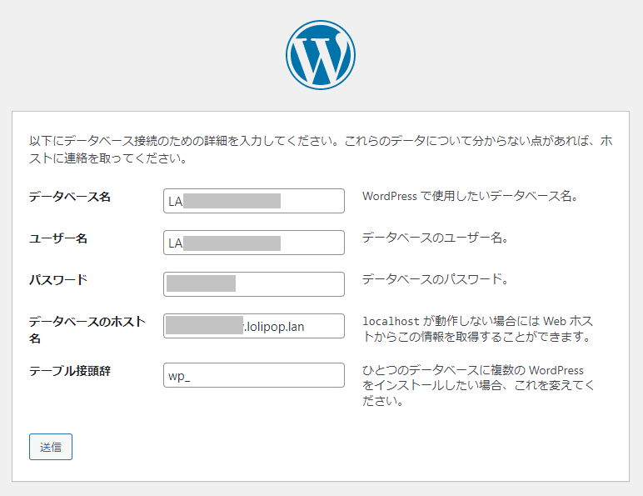Click the '.lolipop.lan' hostname text
This screenshot has width=643, height=496.
[x=275, y=326]
